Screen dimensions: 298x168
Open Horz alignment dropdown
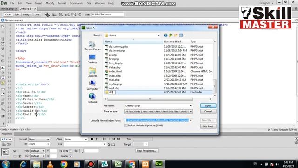[x=38, y=151]
